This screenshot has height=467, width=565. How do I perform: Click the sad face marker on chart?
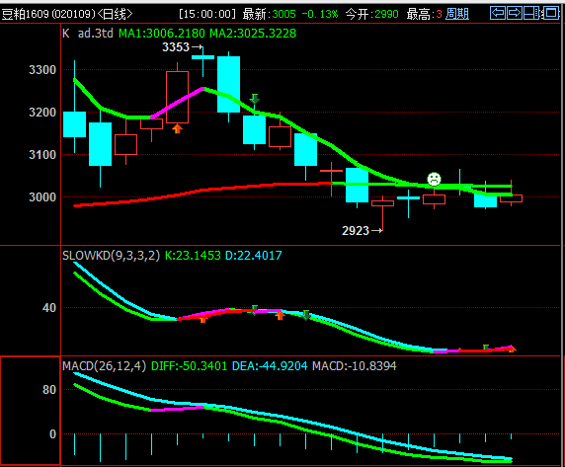[434, 179]
